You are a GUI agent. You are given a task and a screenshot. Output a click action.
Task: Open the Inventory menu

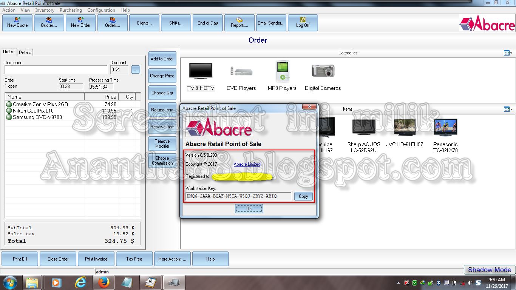(x=45, y=10)
